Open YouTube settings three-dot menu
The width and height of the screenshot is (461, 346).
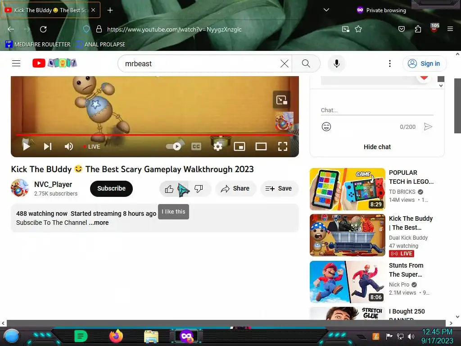coord(390,64)
